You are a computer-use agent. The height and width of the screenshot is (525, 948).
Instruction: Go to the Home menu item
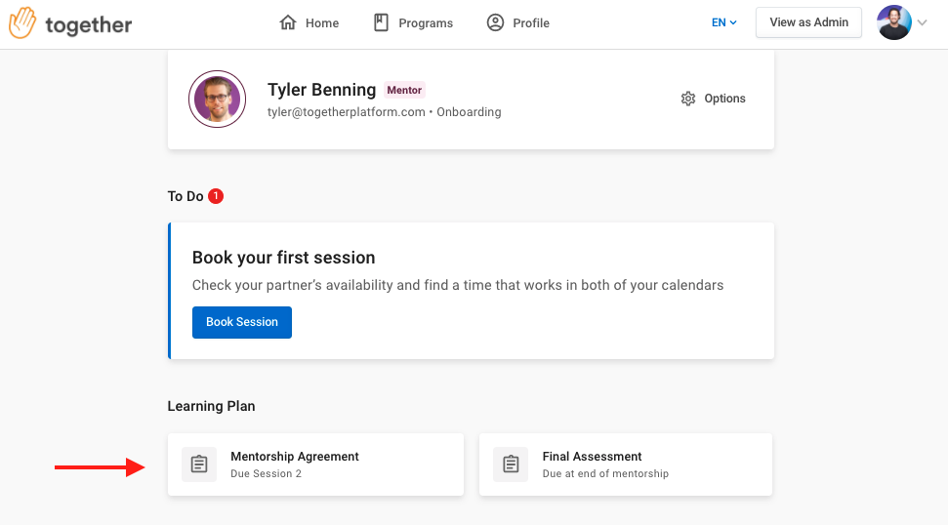tap(309, 22)
